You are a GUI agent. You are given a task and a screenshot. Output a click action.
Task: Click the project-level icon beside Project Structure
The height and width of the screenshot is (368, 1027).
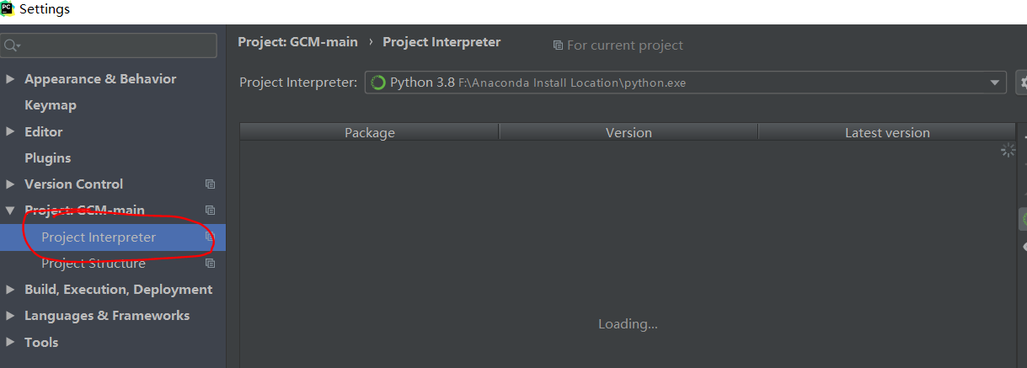[x=210, y=264]
